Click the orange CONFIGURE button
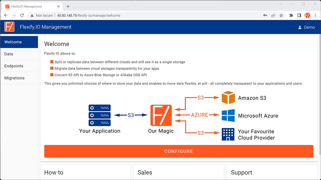The width and height of the screenshot is (321, 180). tap(179, 151)
